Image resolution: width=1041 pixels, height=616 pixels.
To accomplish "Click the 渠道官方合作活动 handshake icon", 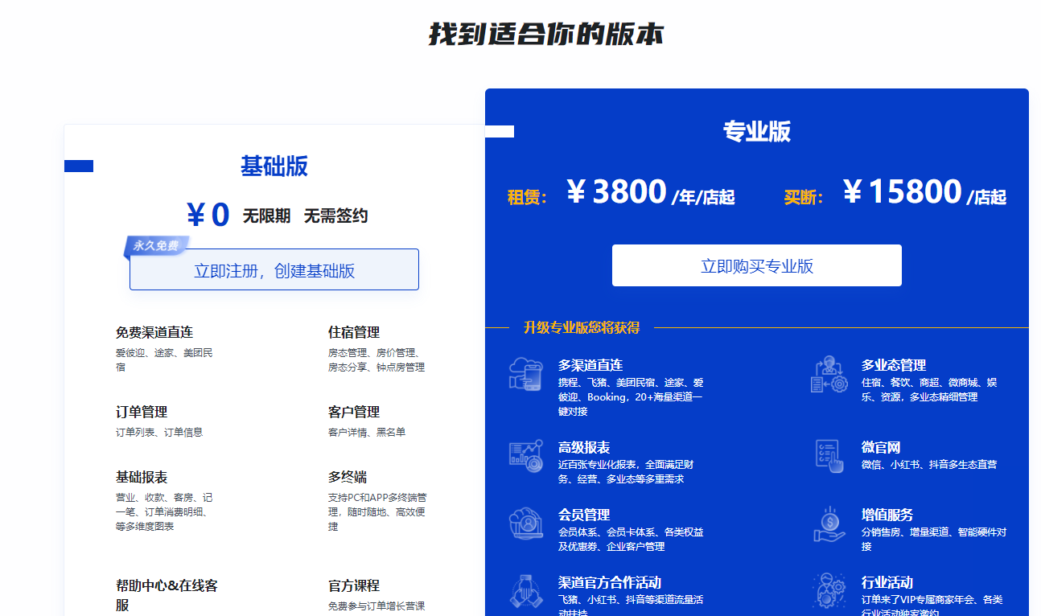I will tap(526, 590).
